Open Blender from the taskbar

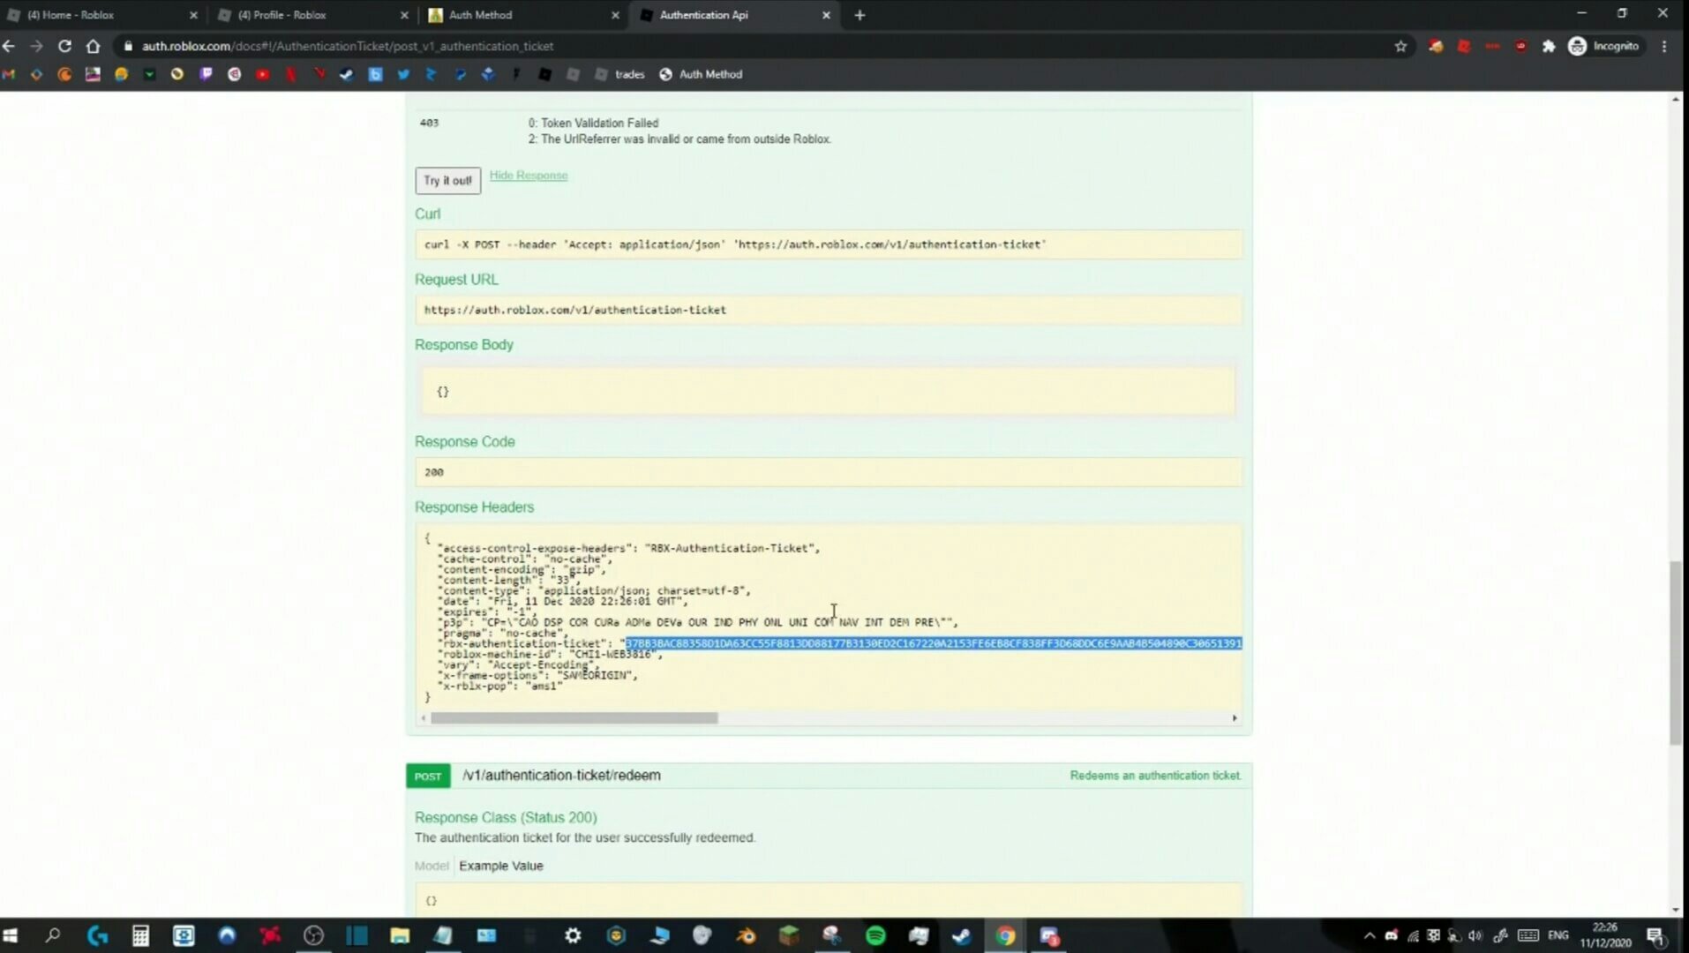[746, 935]
